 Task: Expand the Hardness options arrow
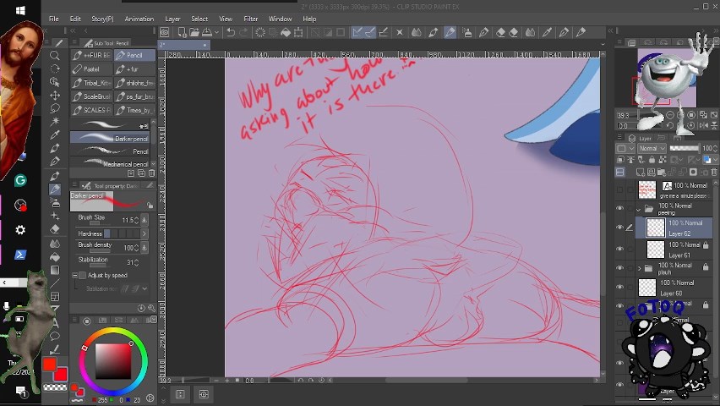coord(144,233)
